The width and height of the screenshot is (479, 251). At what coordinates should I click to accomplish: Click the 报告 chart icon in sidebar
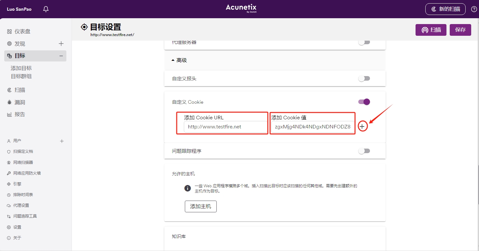click(9, 114)
